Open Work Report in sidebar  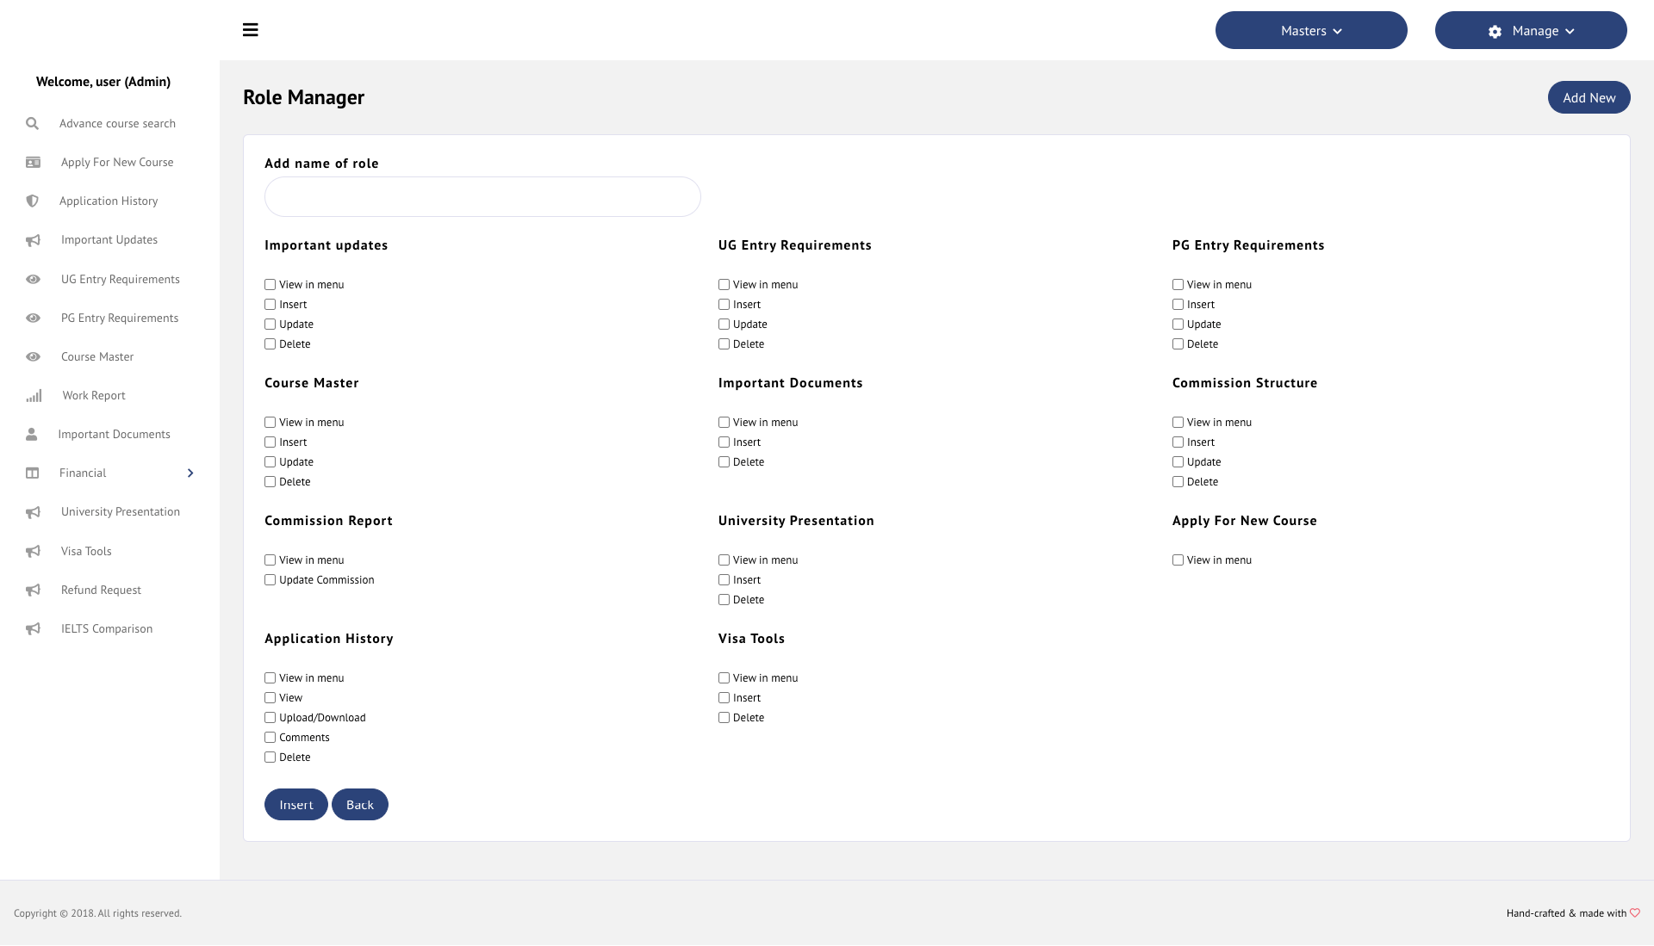[94, 396]
